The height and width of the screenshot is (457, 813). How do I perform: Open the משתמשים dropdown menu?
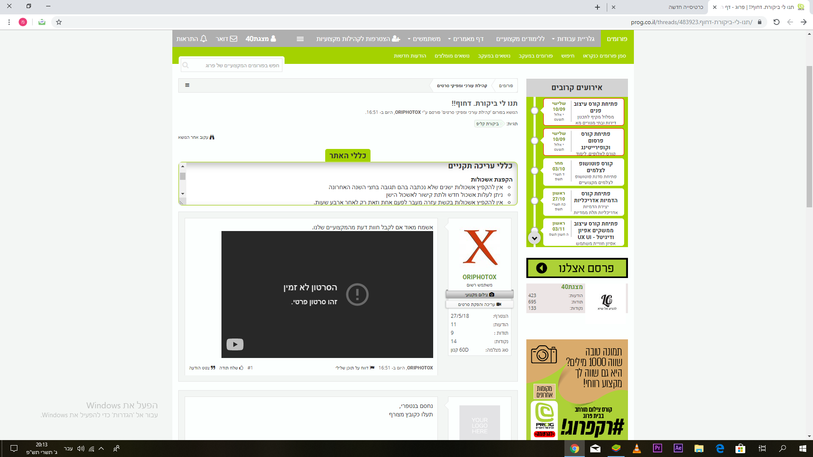(426, 39)
